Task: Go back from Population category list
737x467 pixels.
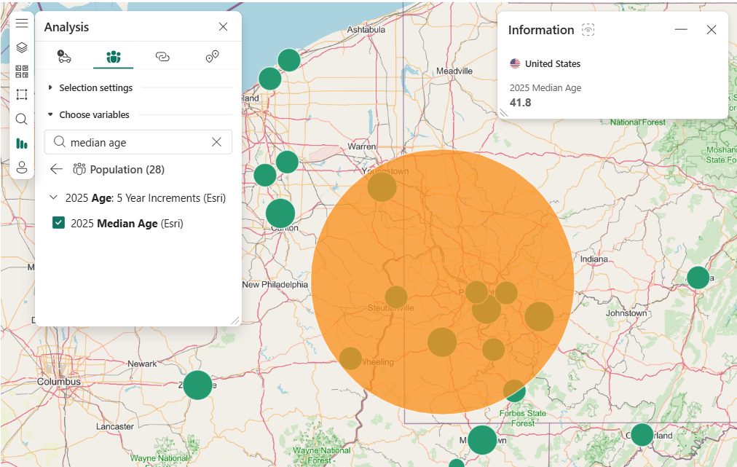Action: coord(56,169)
